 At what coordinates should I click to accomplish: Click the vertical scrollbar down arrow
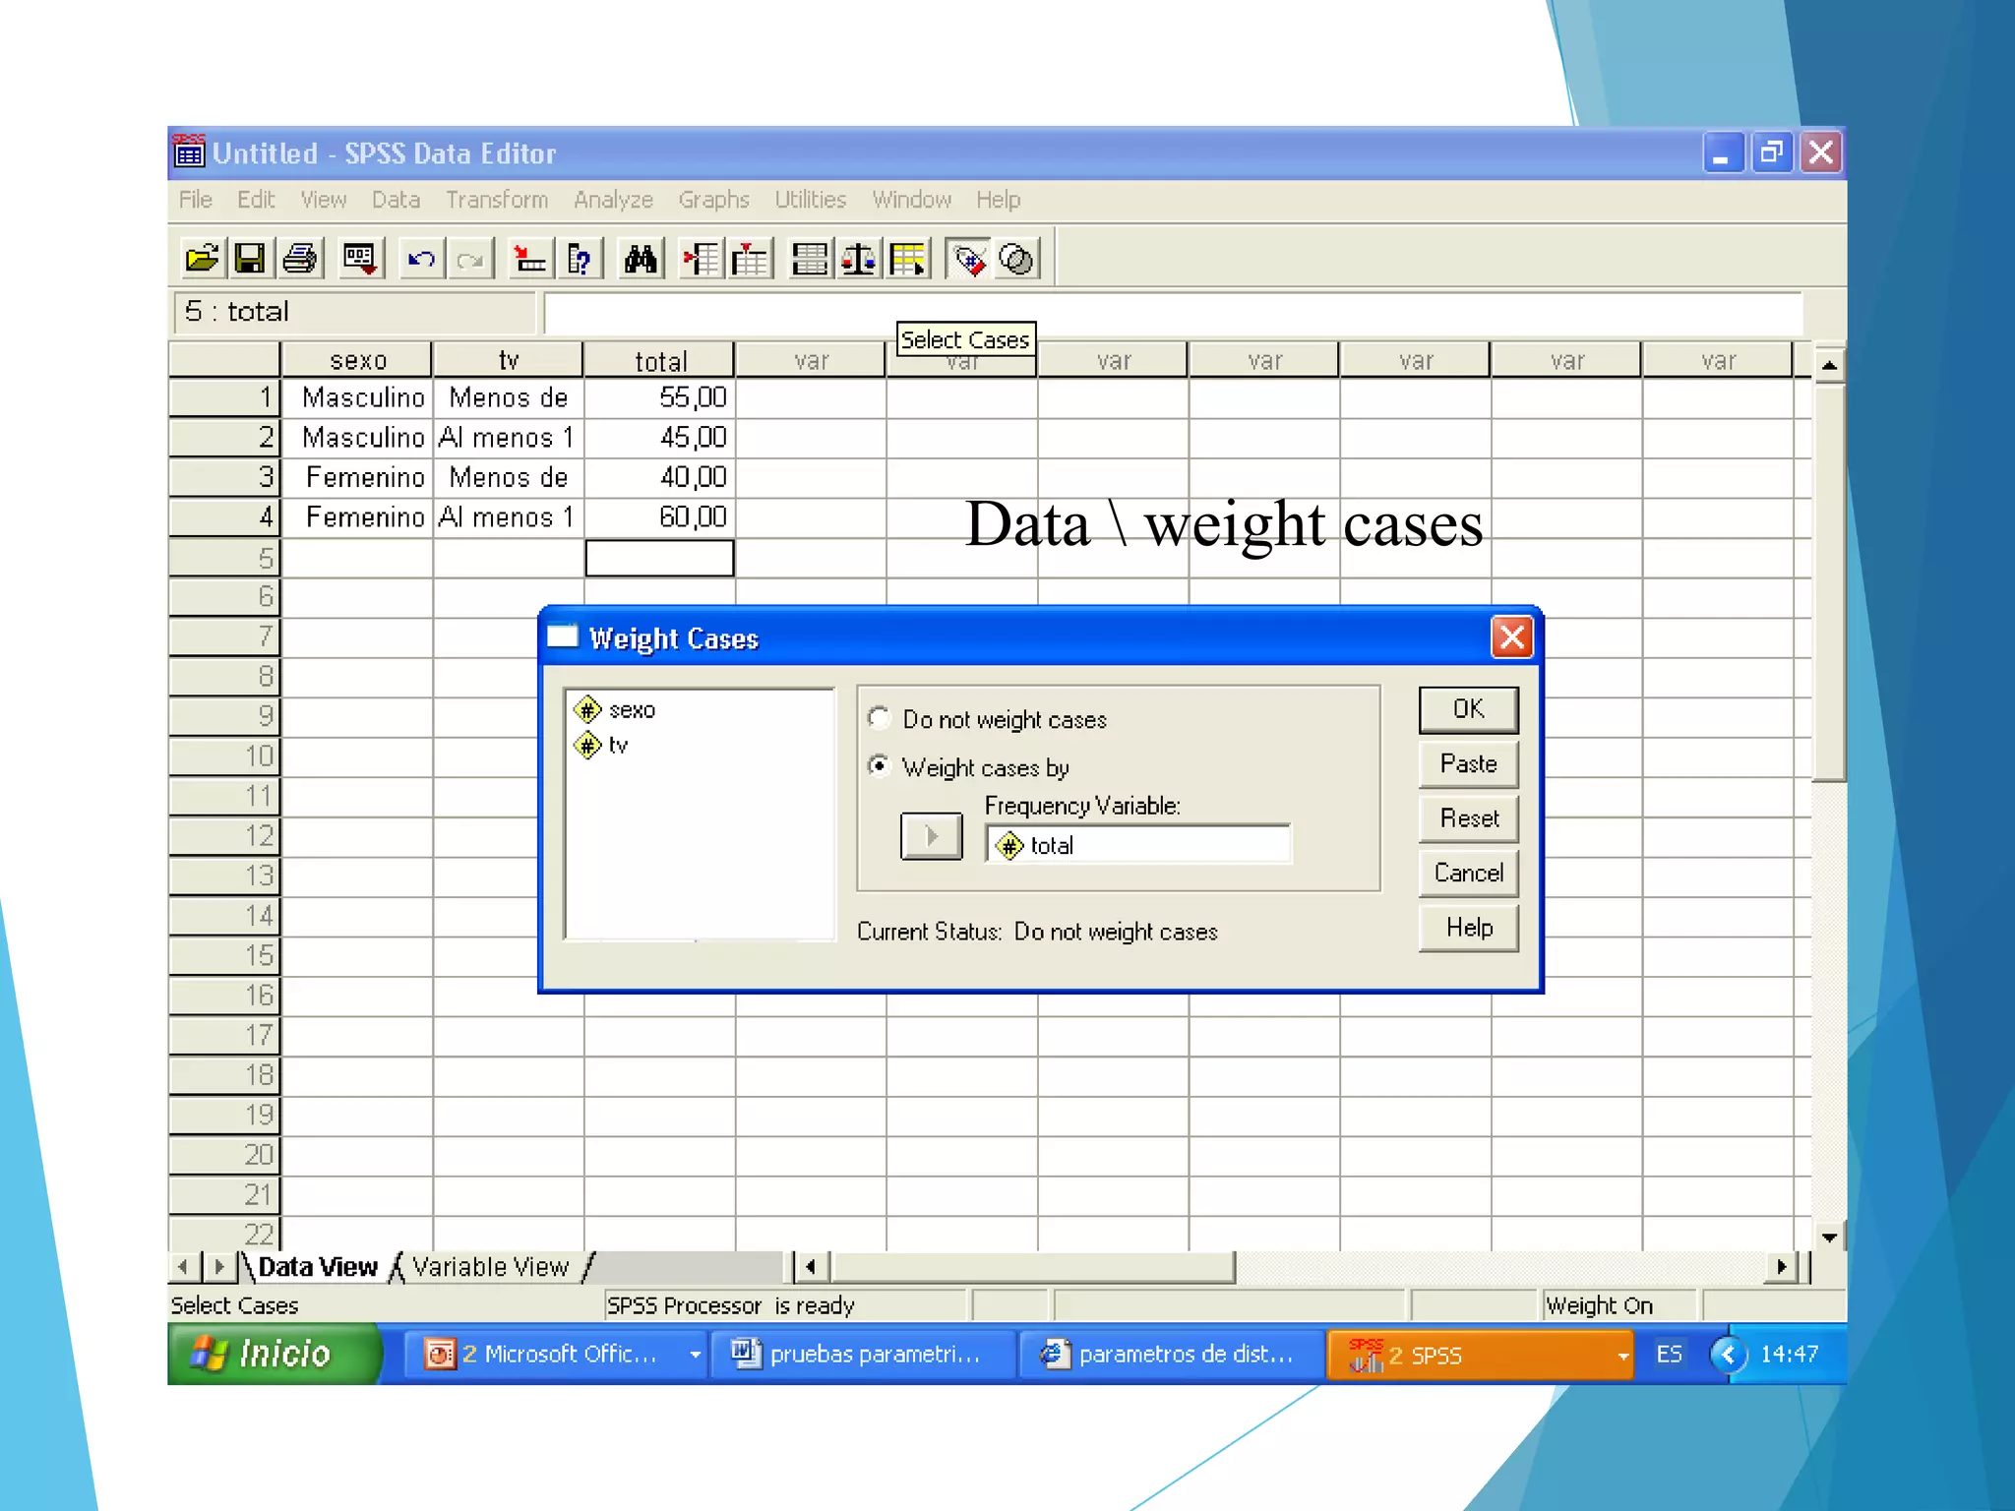(x=1829, y=1237)
